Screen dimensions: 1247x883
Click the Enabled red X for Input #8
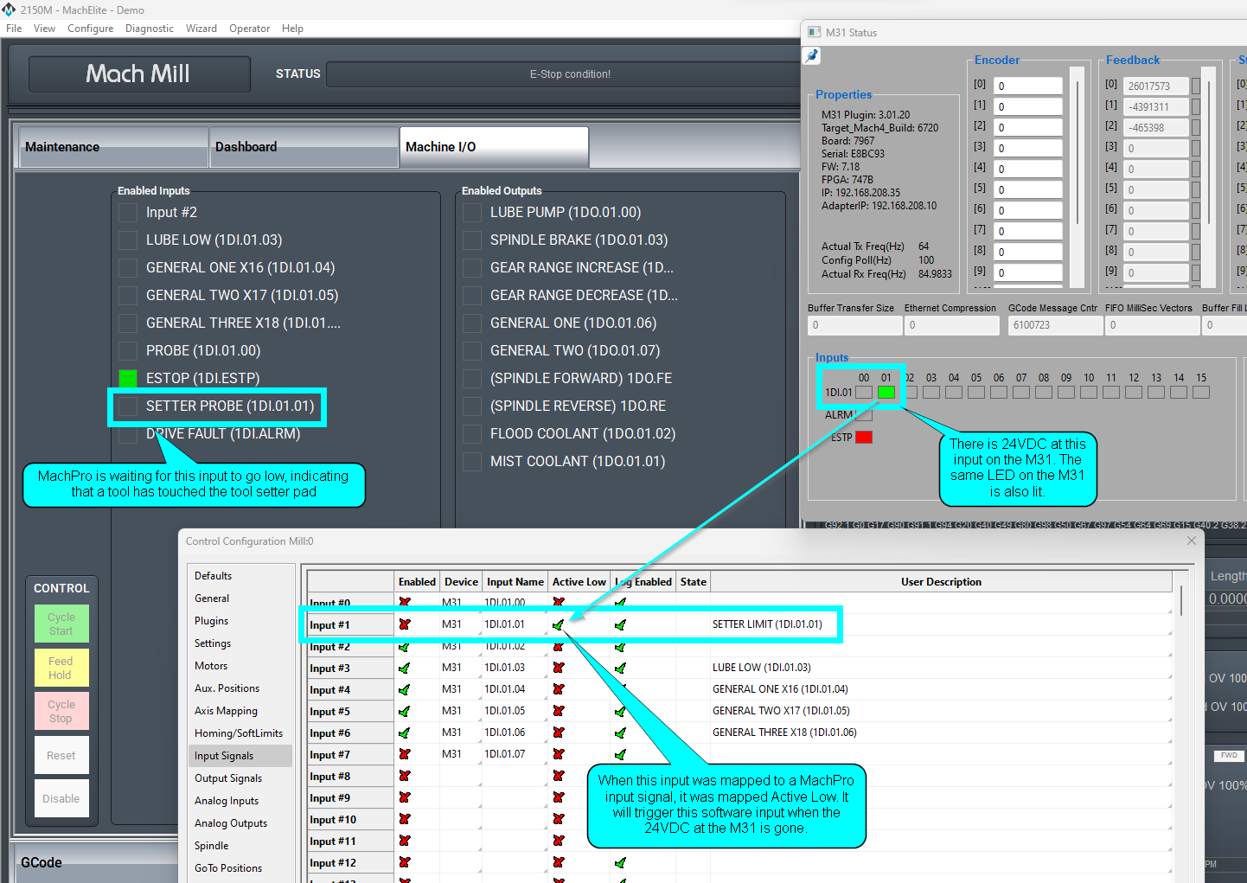(x=405, y=776)
